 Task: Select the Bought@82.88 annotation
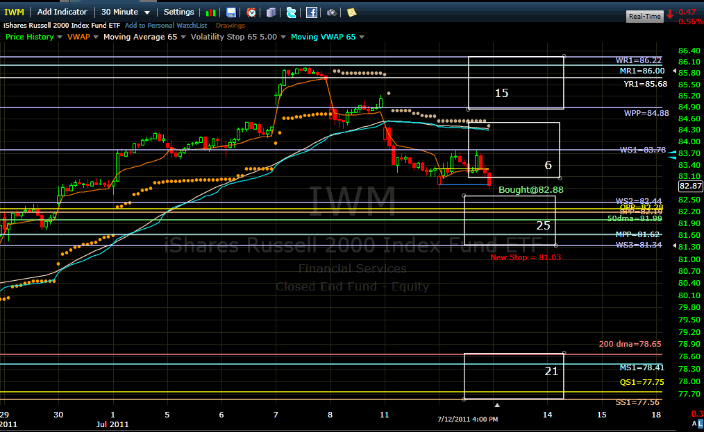tap(530, 190)
